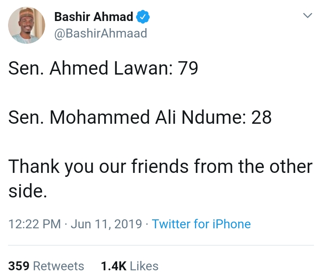View the Likes list via its label
Image resolution: width=322 pixels, height=277 pixels.
[x=144, y=266]
